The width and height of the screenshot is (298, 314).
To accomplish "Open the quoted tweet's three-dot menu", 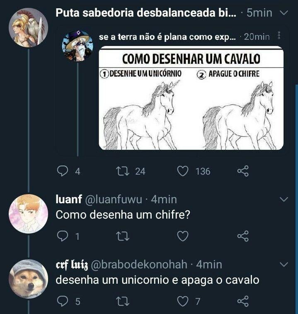I will 279,37.
